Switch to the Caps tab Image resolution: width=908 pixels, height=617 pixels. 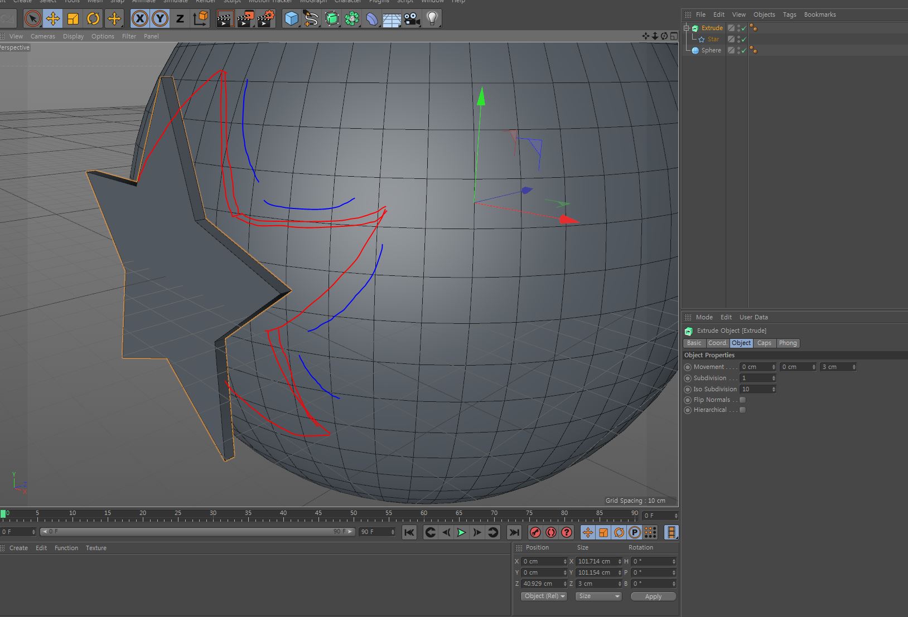click(x=764, y=343)
